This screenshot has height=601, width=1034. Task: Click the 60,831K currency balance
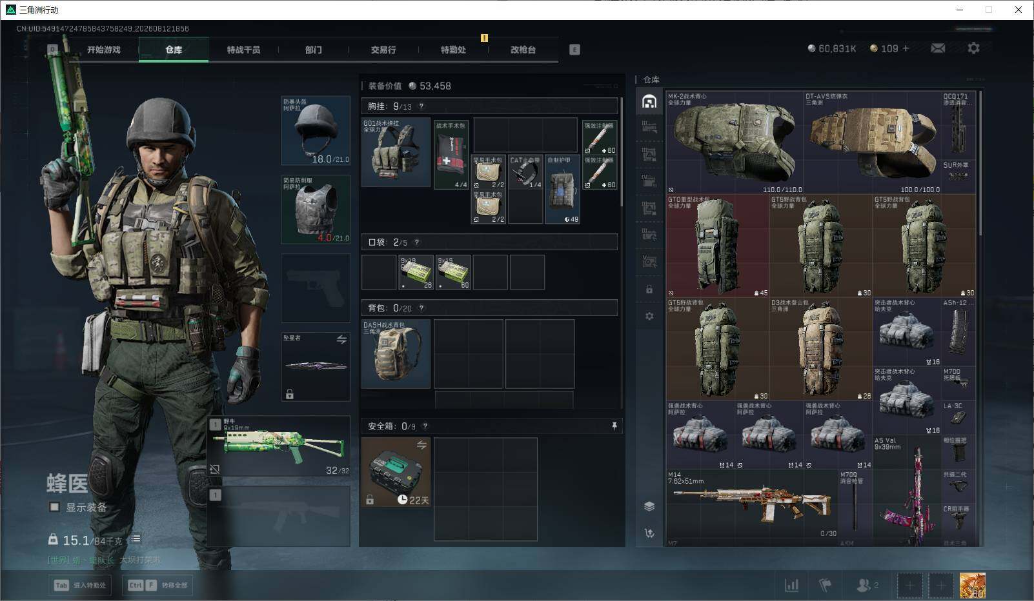tap(832, 48)
